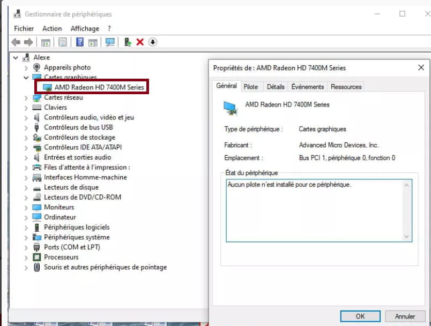Click the Contrôleurs audio, vidéo et jeu icon

click(36, 117)
